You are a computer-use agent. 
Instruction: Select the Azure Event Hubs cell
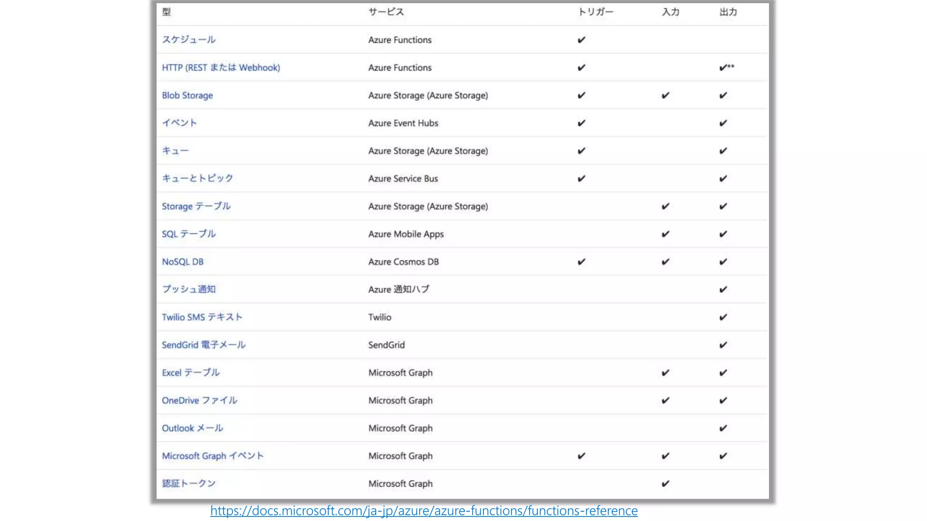pyautogui.click(x=403, y=123)
